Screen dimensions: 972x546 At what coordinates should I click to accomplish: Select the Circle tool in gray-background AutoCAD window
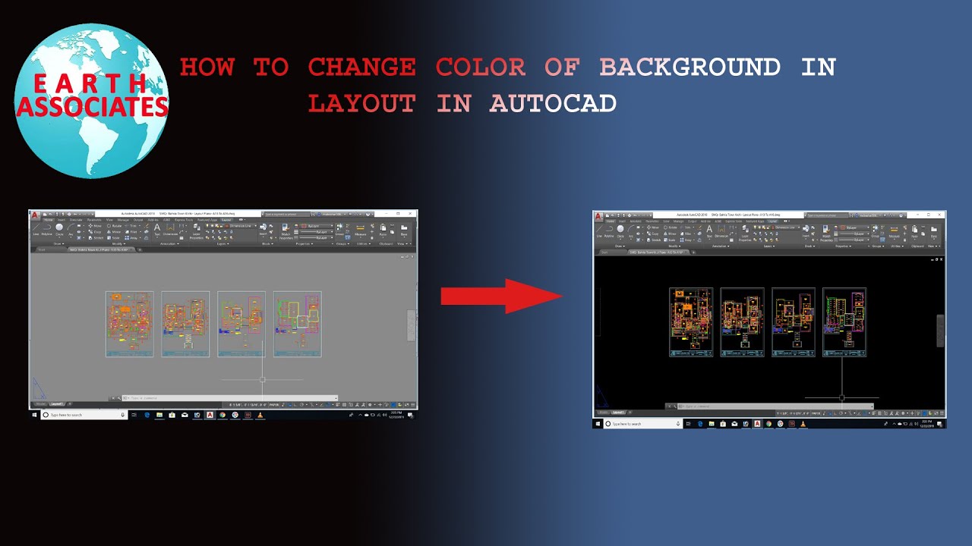pos(59,230)
